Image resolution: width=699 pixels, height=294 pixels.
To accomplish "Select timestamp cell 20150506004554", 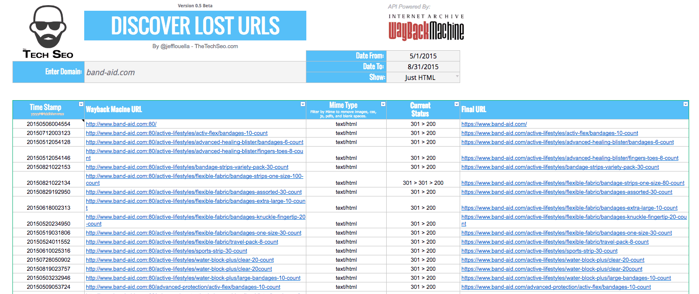I will pyautogui.click(x=49, y=124).
